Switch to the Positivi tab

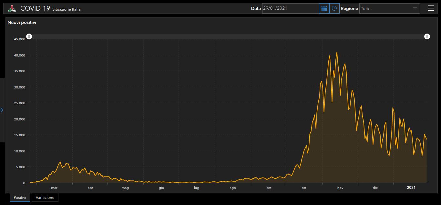coord(20,198)
